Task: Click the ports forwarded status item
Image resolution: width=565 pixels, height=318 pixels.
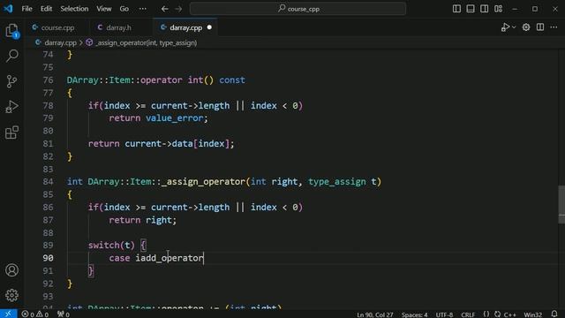Action: click(x=64, y=314)
